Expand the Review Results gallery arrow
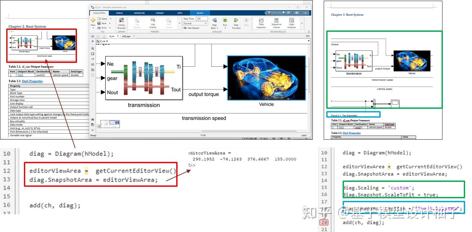 (x=302, y=23)
